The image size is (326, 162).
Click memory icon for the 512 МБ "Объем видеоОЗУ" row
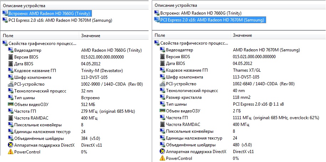tap(10, 104)
